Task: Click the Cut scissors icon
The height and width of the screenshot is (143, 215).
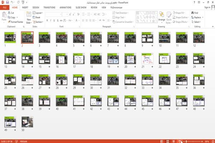Action: click(x=9, y=13)
